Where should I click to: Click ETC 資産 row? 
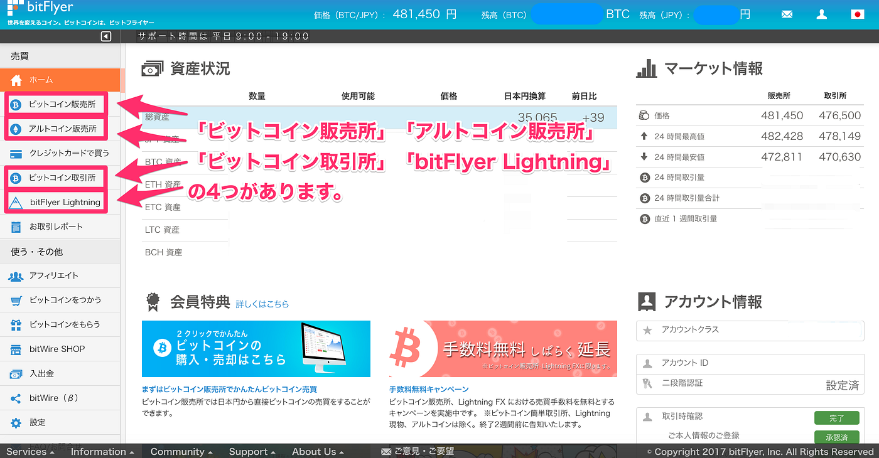click(x=379, y=207)
